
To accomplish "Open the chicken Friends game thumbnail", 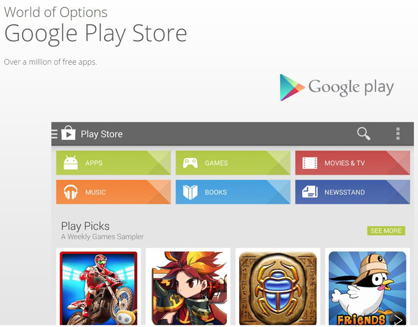I will pyautogui.click(x=367, y=288).
